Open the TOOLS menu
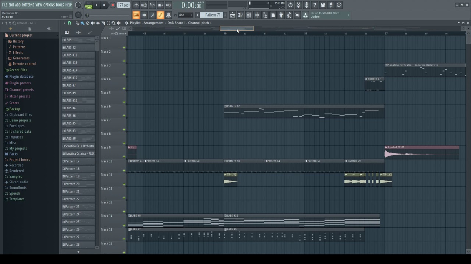471x264 pixels. [60, 5]
